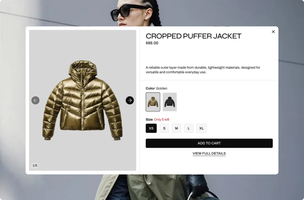The height and width of the screenshot is (200, 304).
Task: Click the product description paragraph
Action: pos(203,70)
